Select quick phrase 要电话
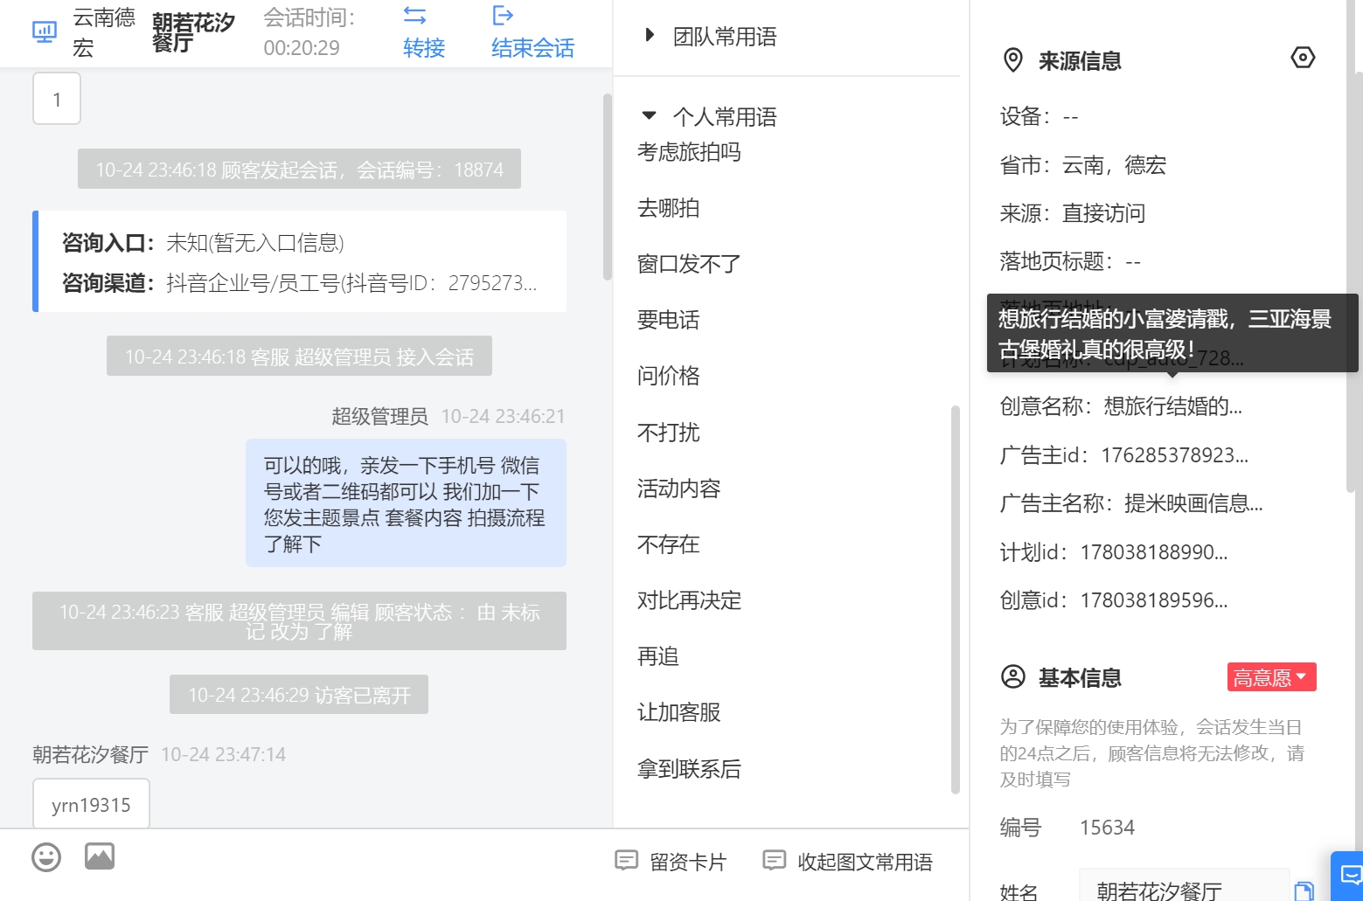1363x901 pixels. coord(669,320)
